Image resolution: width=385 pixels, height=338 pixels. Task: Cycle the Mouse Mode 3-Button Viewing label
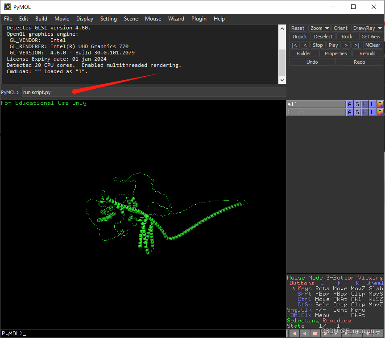[335, 278]
